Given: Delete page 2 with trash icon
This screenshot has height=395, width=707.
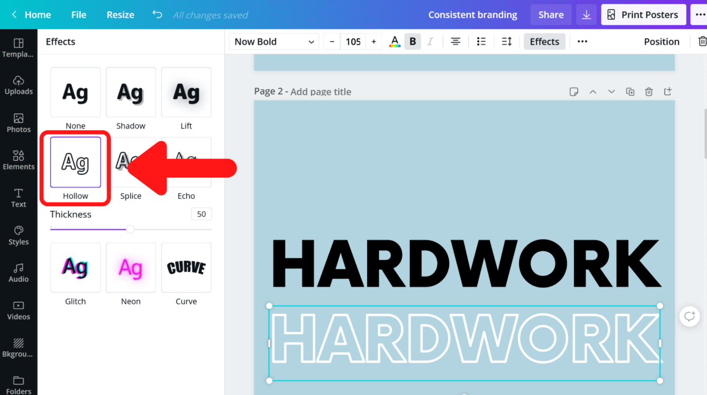Looking at the screenshot, I should pos(649,91).
